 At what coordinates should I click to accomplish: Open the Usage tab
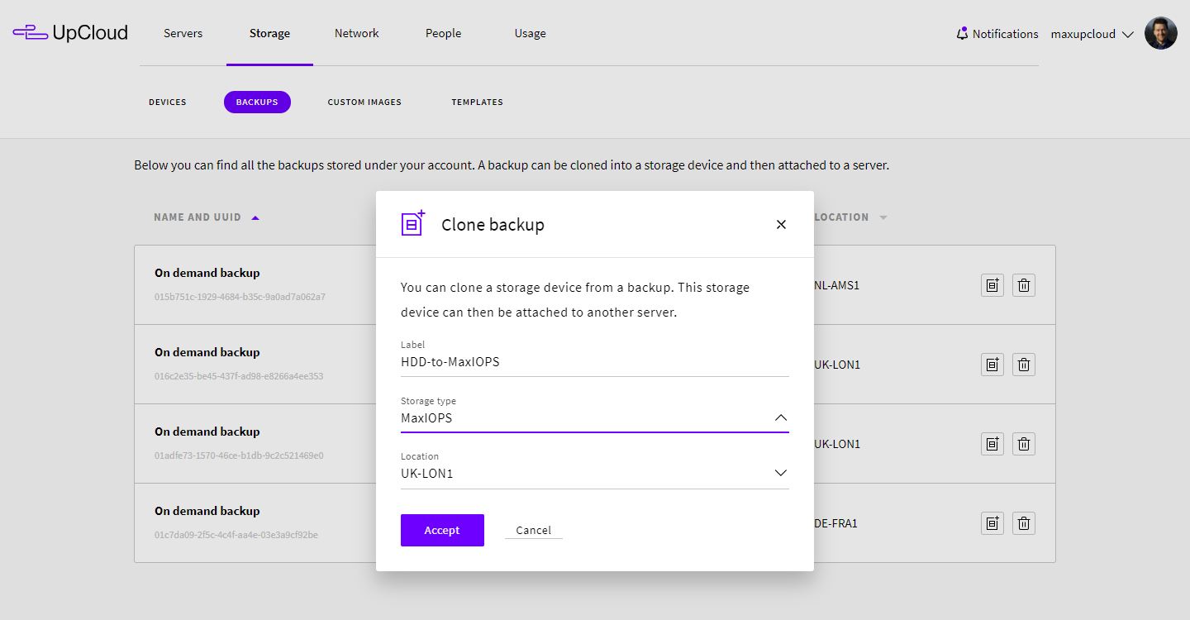[x=530, y=33]
